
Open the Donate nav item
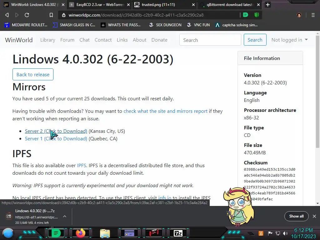(159, 40)
